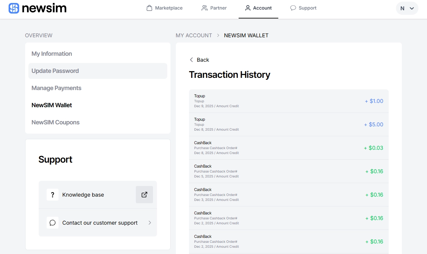Click the Support panel heading
The width and height of the screenshot is (427, 254).
[56, 159]
